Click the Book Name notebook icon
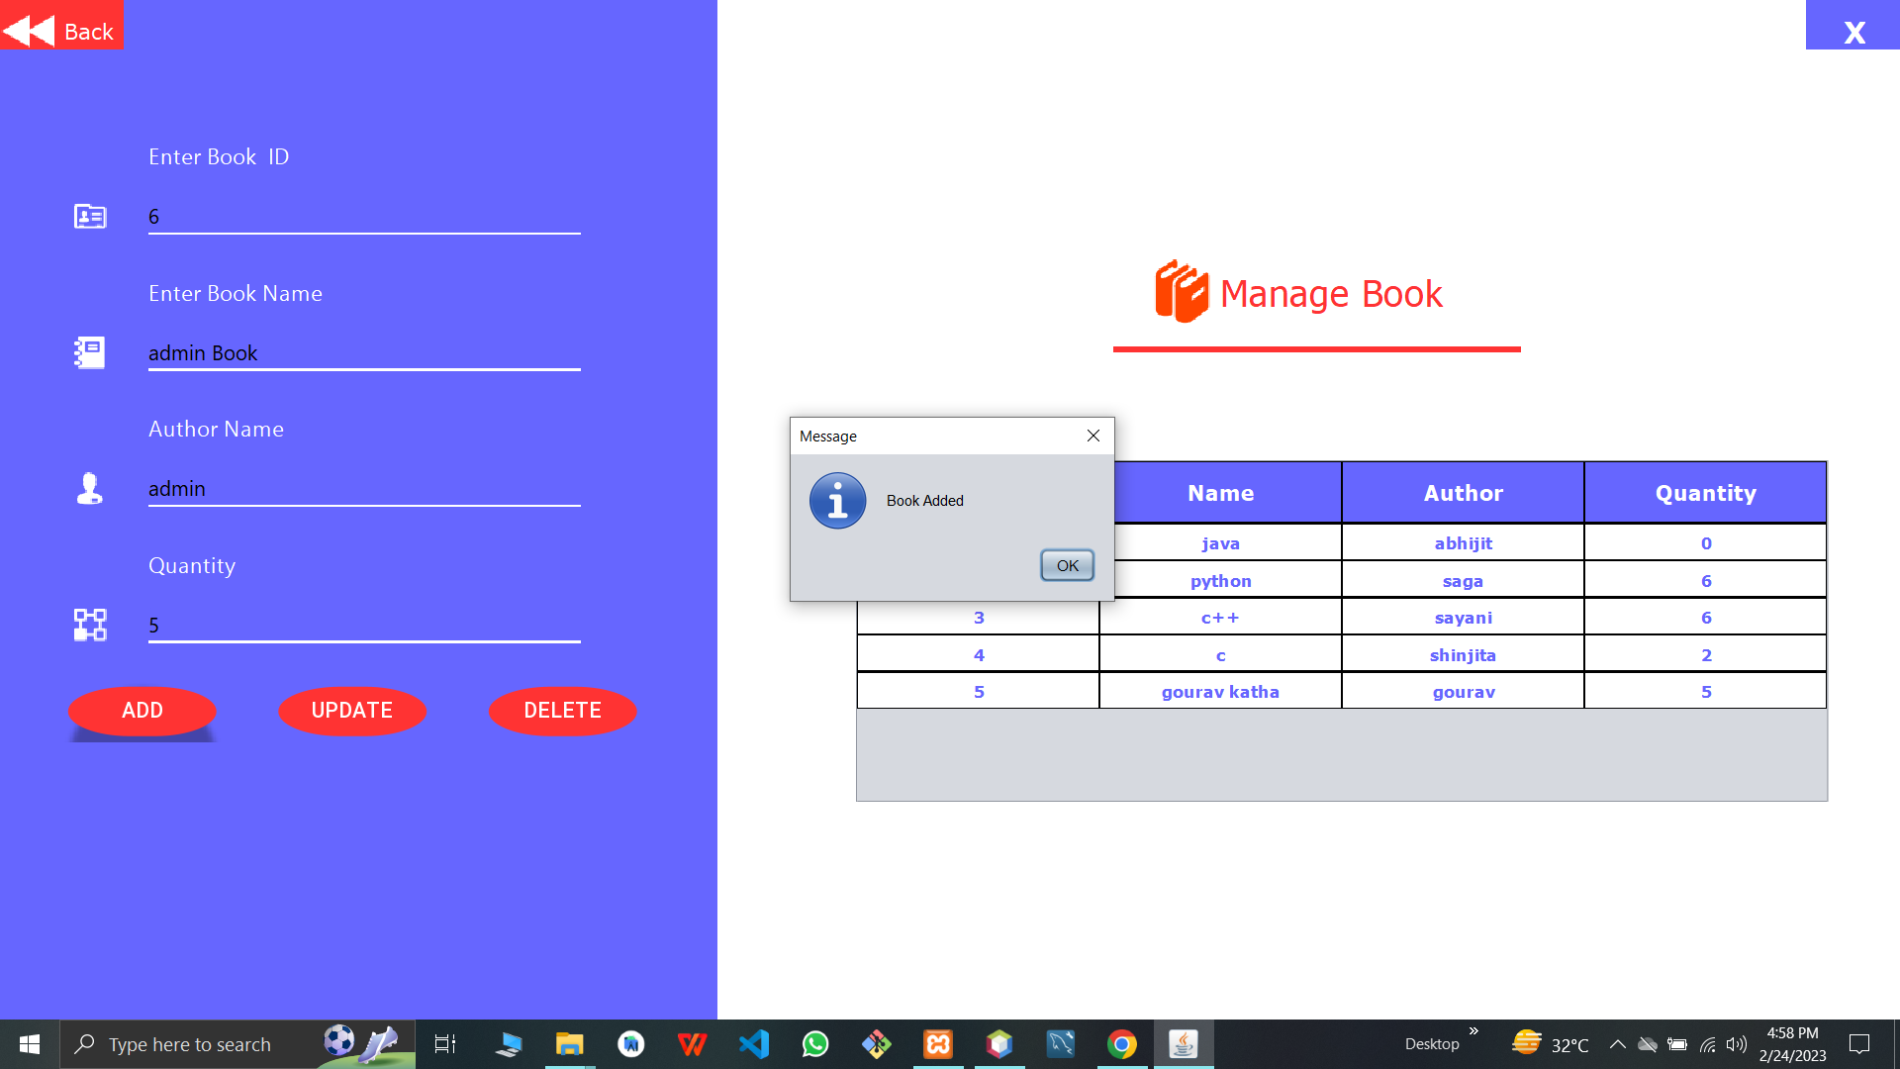1900x1069 pixels. [90, 352]
